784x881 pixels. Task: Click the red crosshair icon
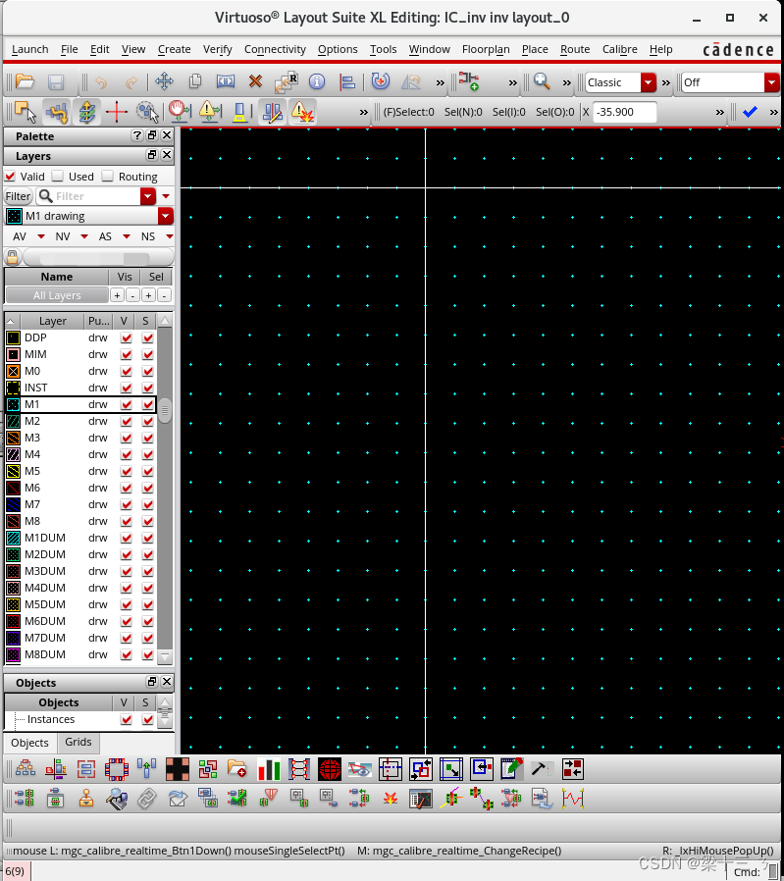117,112
